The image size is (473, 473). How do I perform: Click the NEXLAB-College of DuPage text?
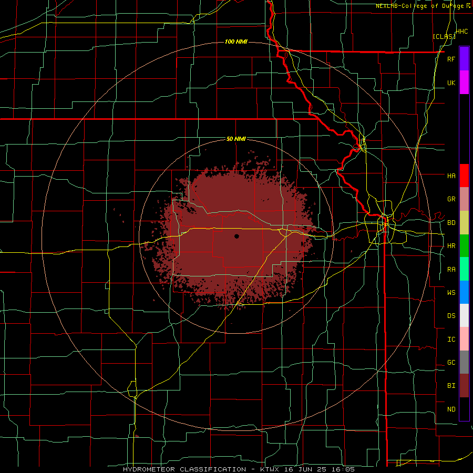419,6
